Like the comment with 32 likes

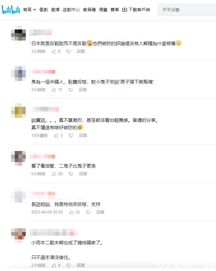click(x=71, y=212)
